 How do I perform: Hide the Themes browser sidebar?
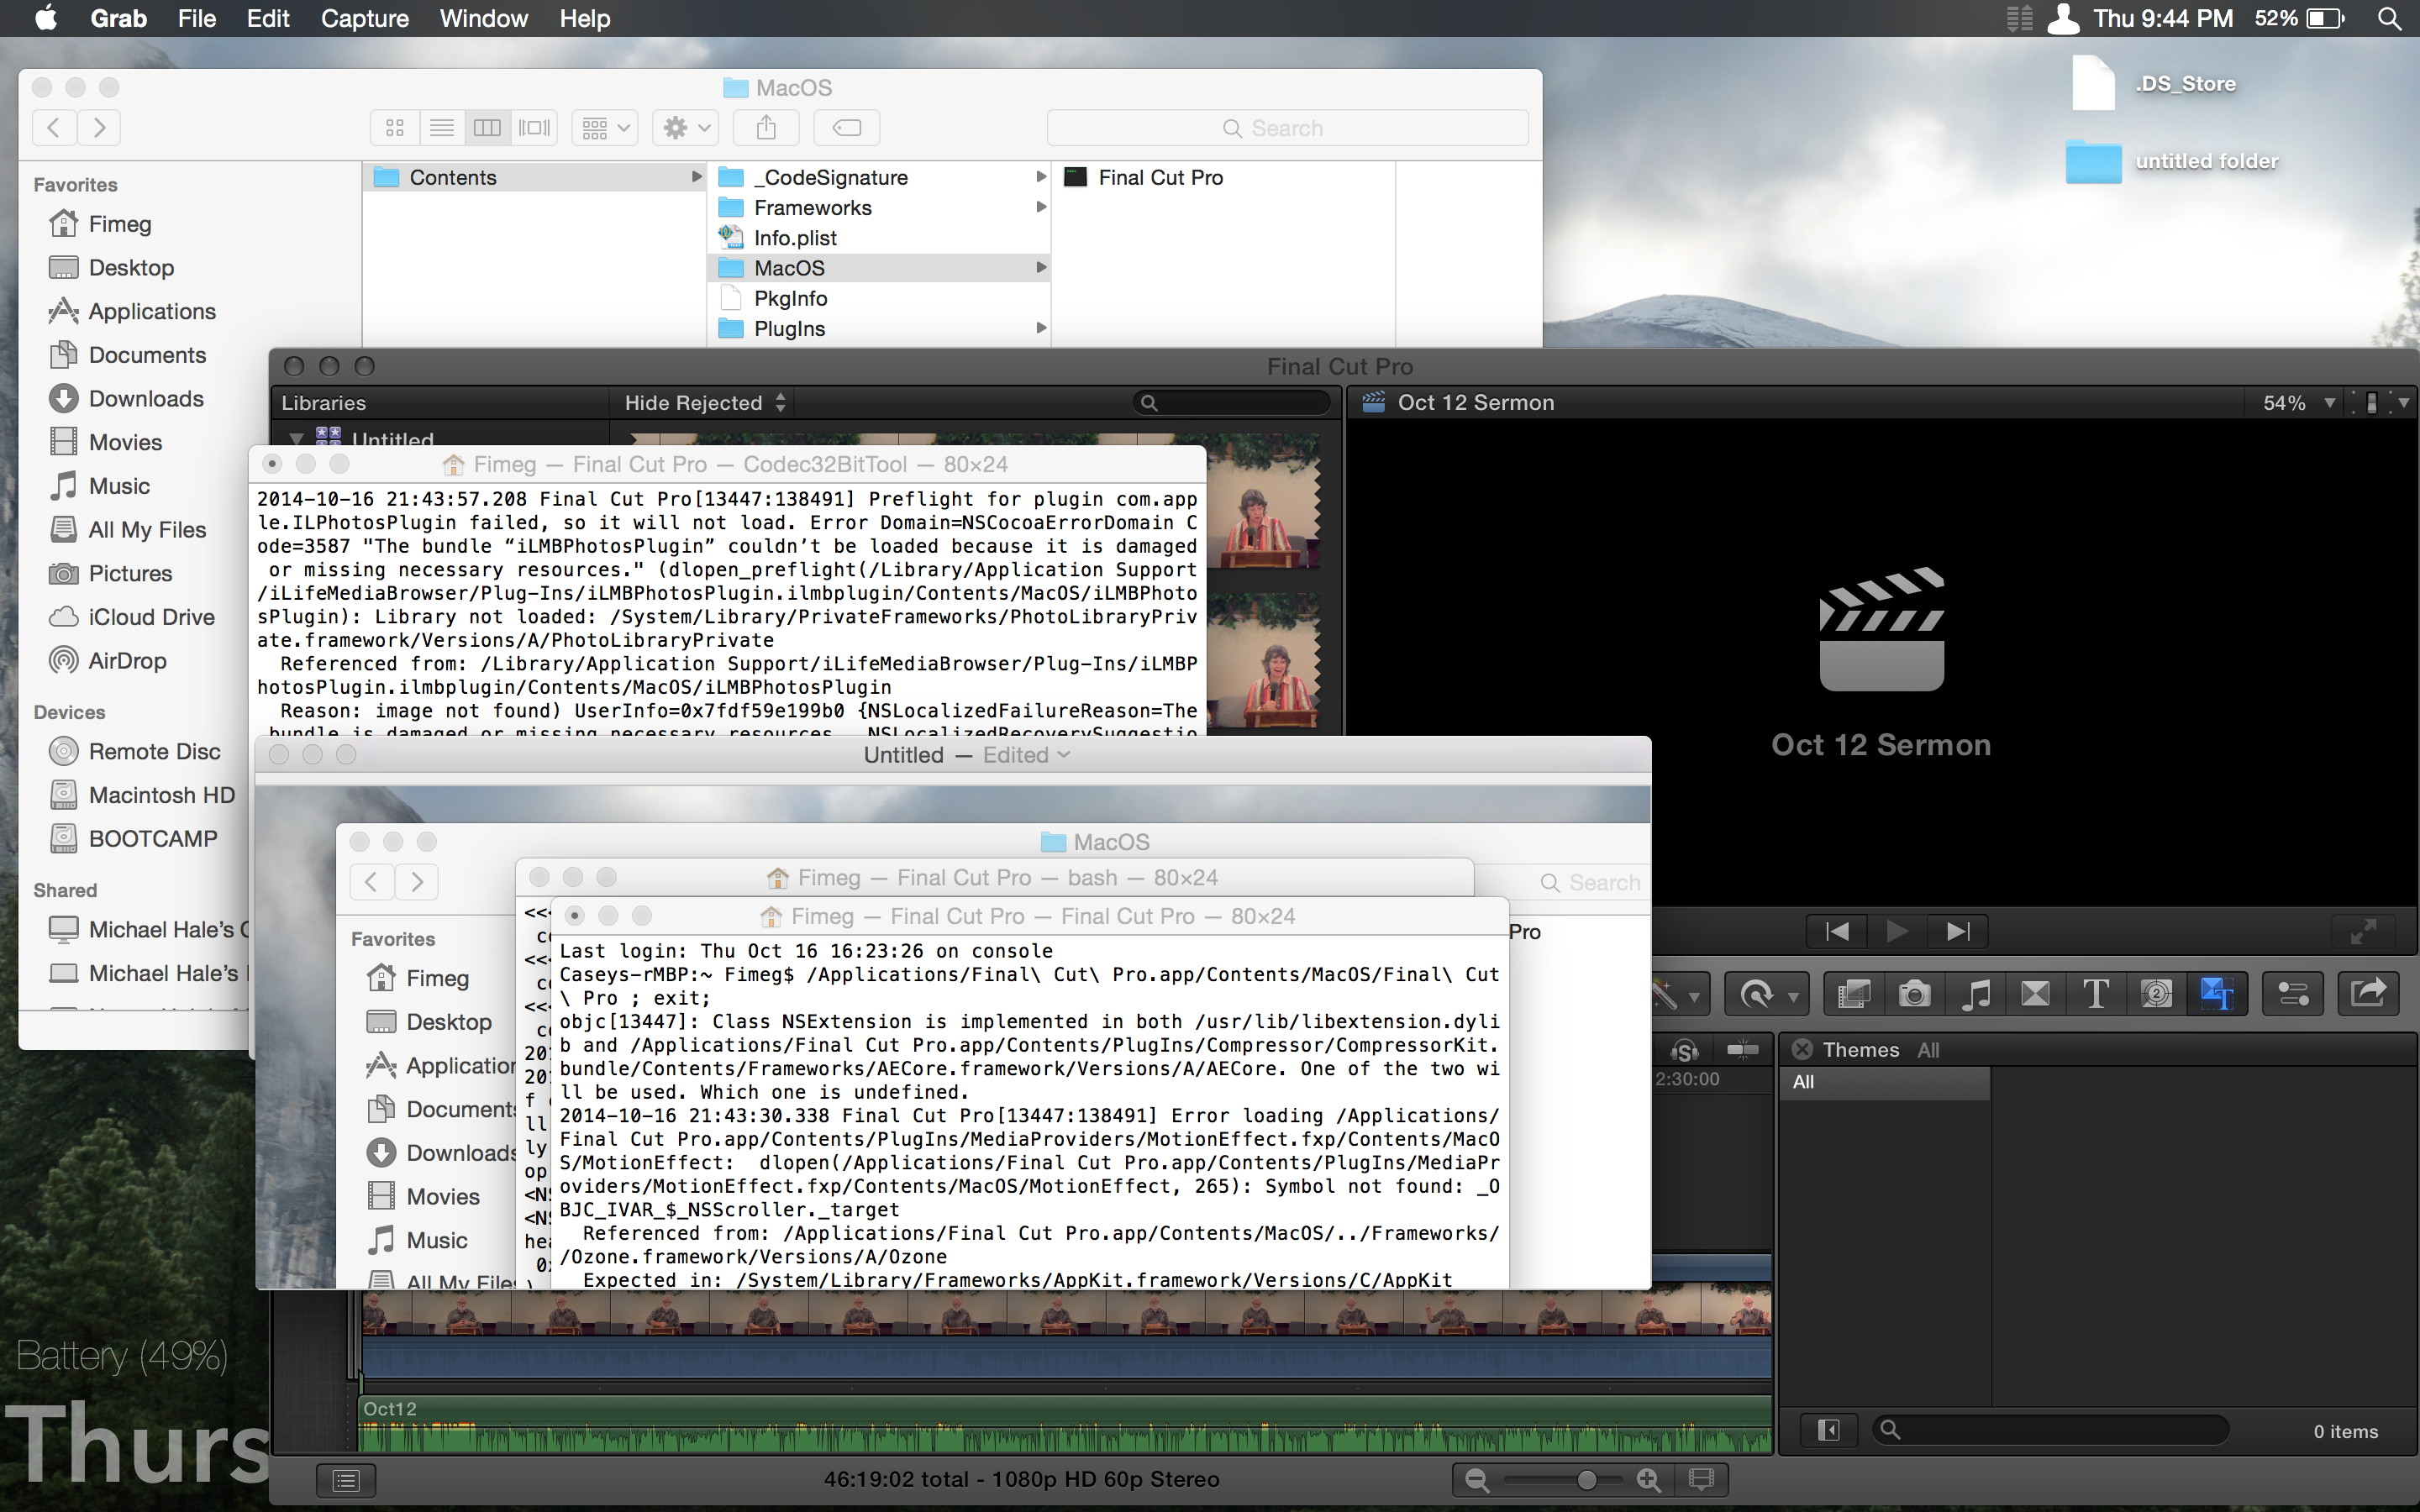tap(1828, 1430)
